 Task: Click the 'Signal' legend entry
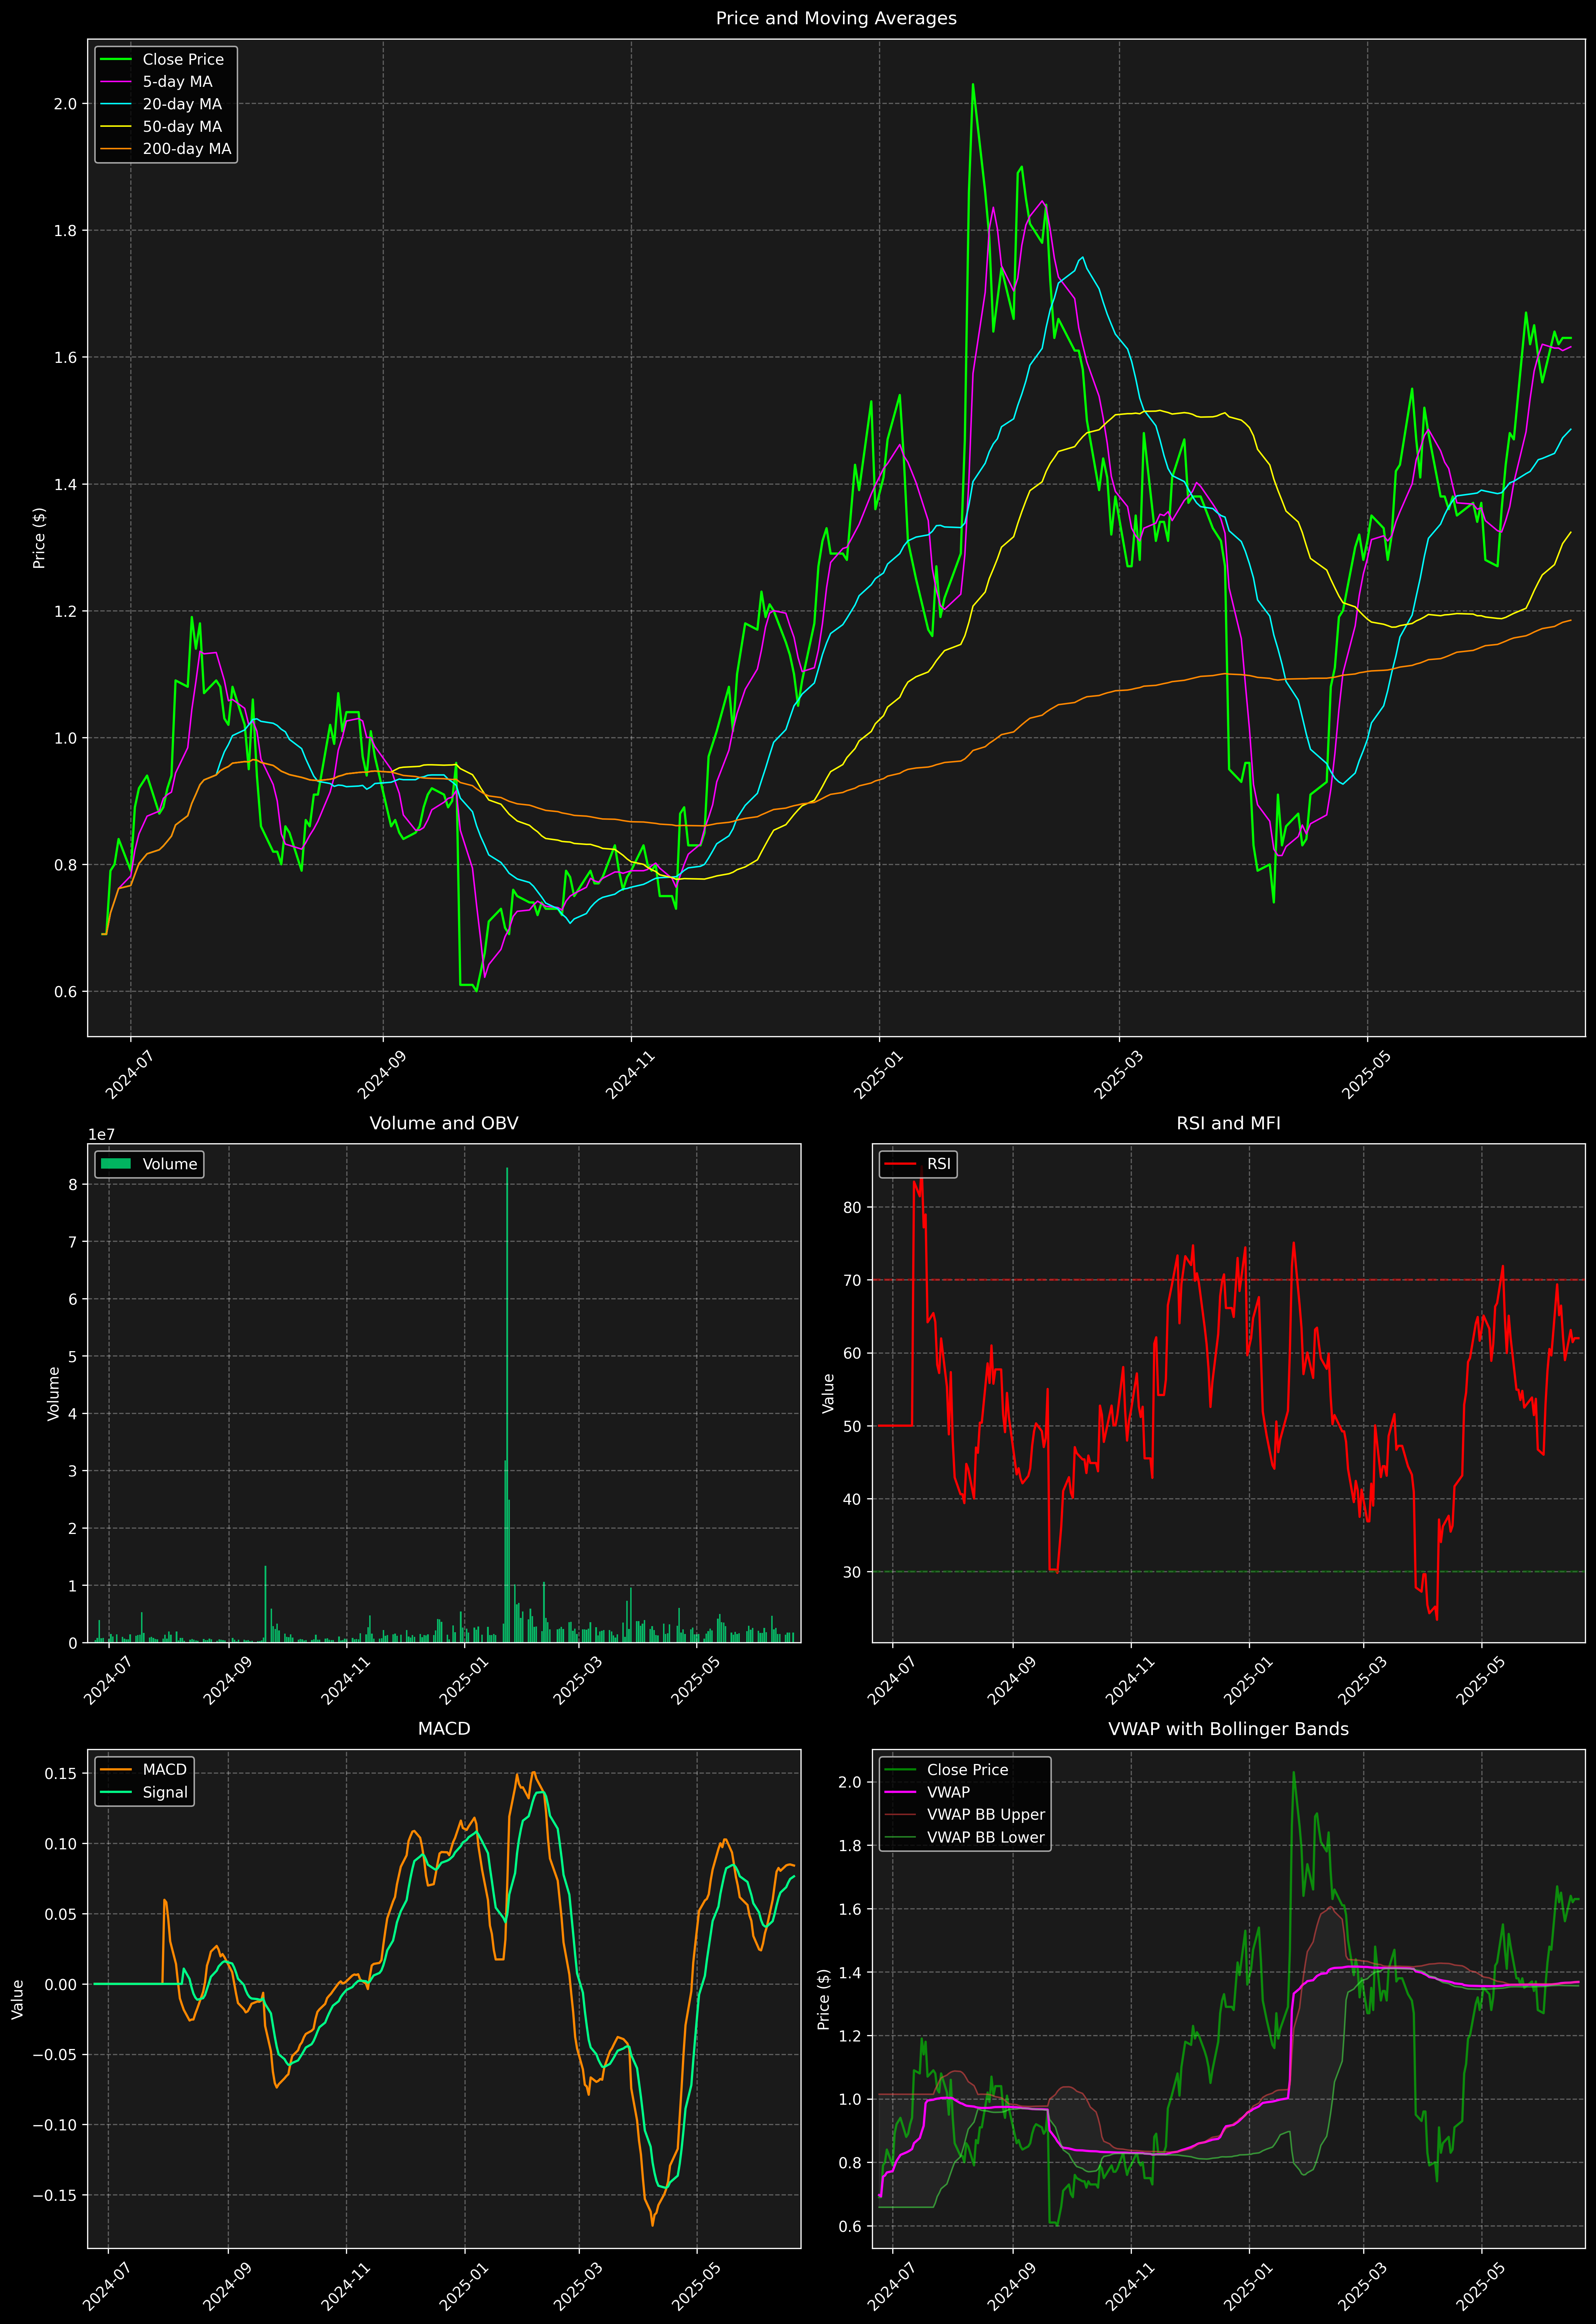click(x=165, y=1792)
